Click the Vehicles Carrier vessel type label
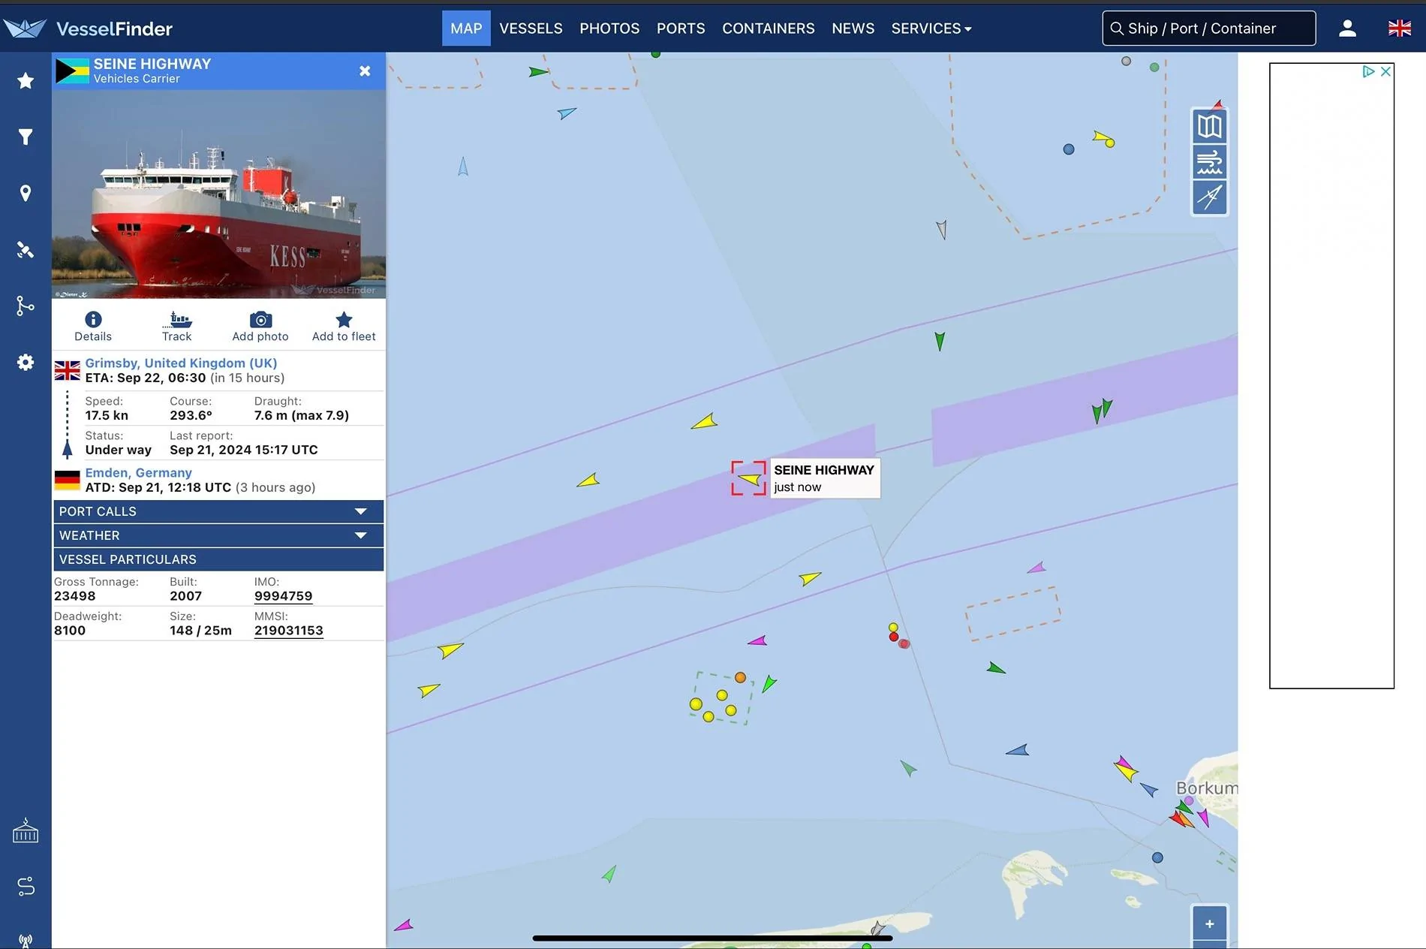1426x949 pixels. pyautogui.click(x=137, y=79)
